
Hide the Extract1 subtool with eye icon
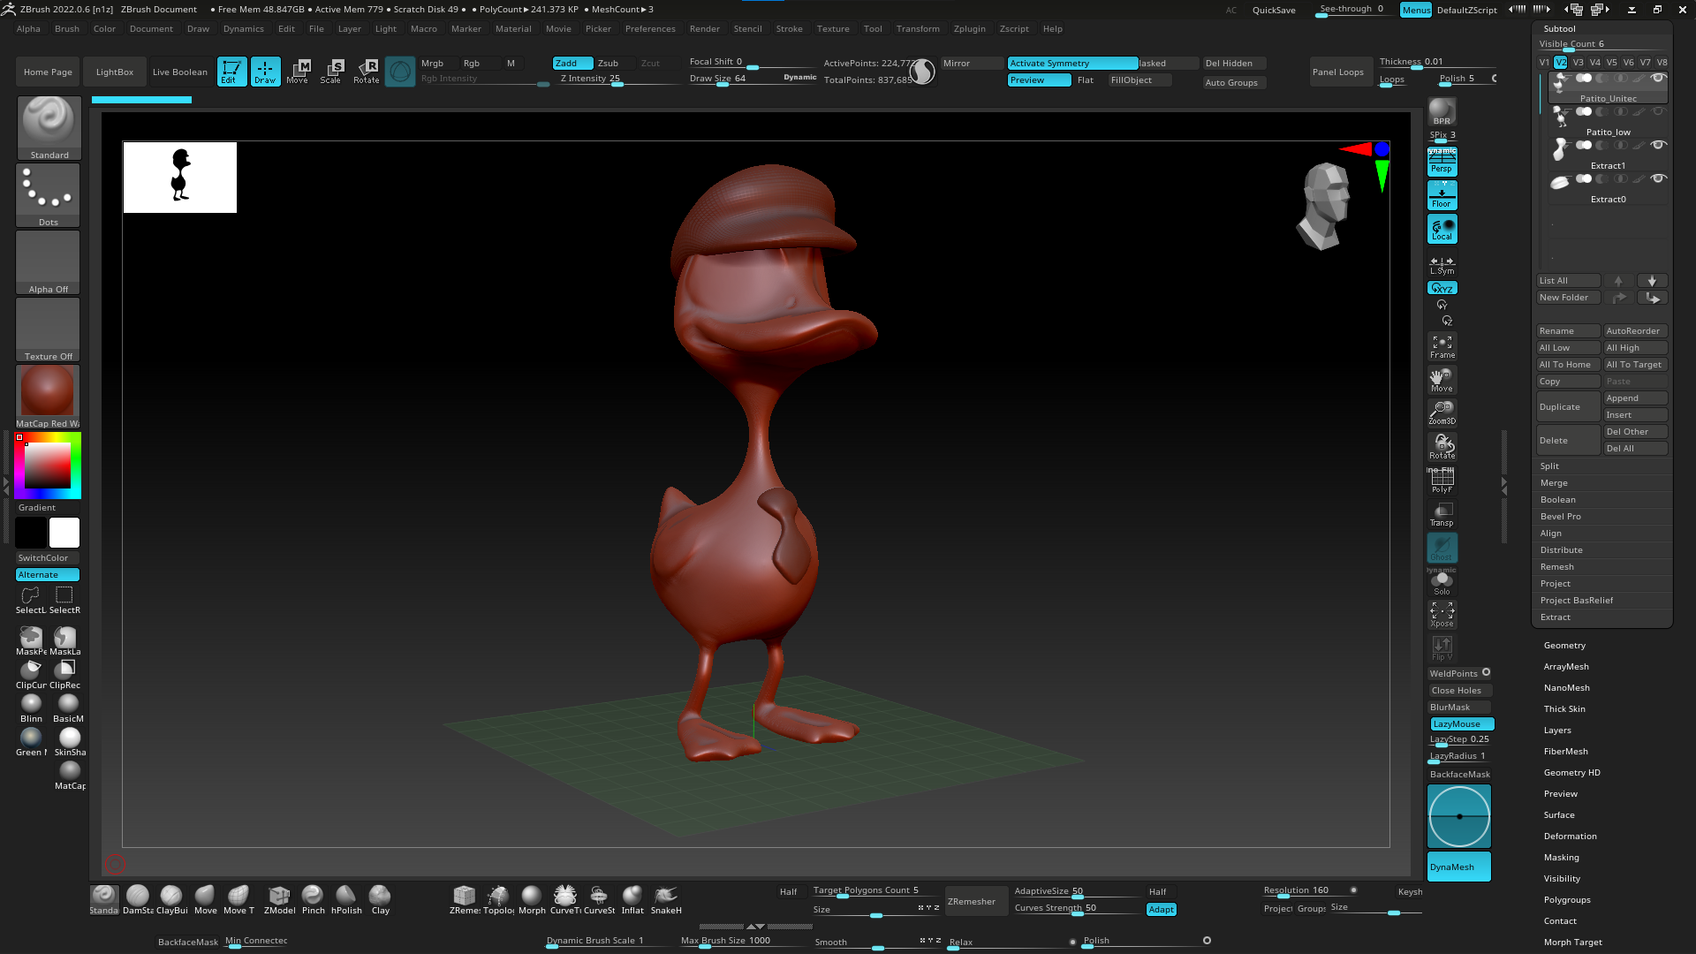(1659, 145)
